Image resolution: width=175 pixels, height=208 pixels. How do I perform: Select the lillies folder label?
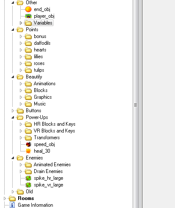[x=38, y=57]
